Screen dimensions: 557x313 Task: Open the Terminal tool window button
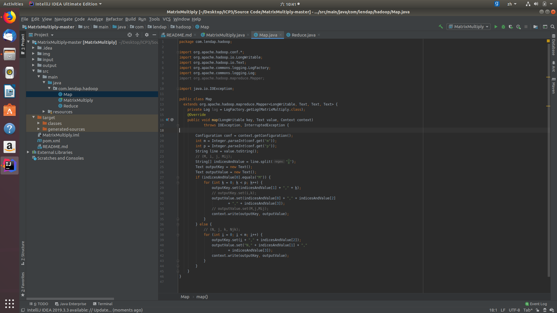tap(103, 304)
